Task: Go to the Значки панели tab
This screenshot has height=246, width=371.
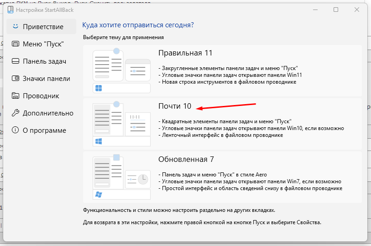Action: point(41,79)
